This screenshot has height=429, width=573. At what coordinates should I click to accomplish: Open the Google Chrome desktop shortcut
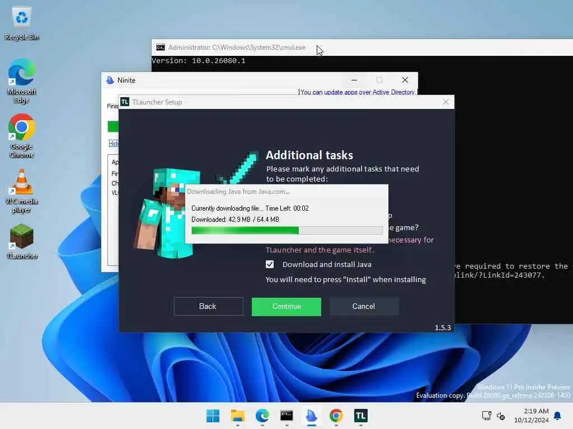[22, 136]
